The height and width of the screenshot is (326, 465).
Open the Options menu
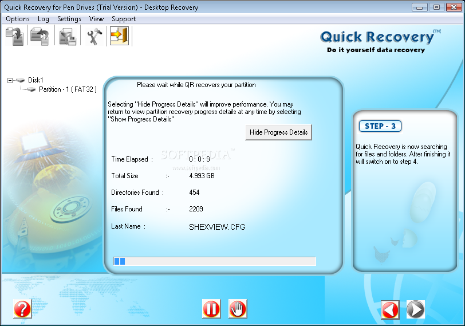click(x=18, y=19)
